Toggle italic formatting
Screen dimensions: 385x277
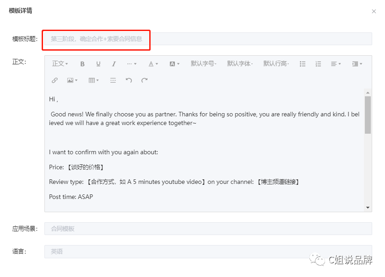click(114, 64)
